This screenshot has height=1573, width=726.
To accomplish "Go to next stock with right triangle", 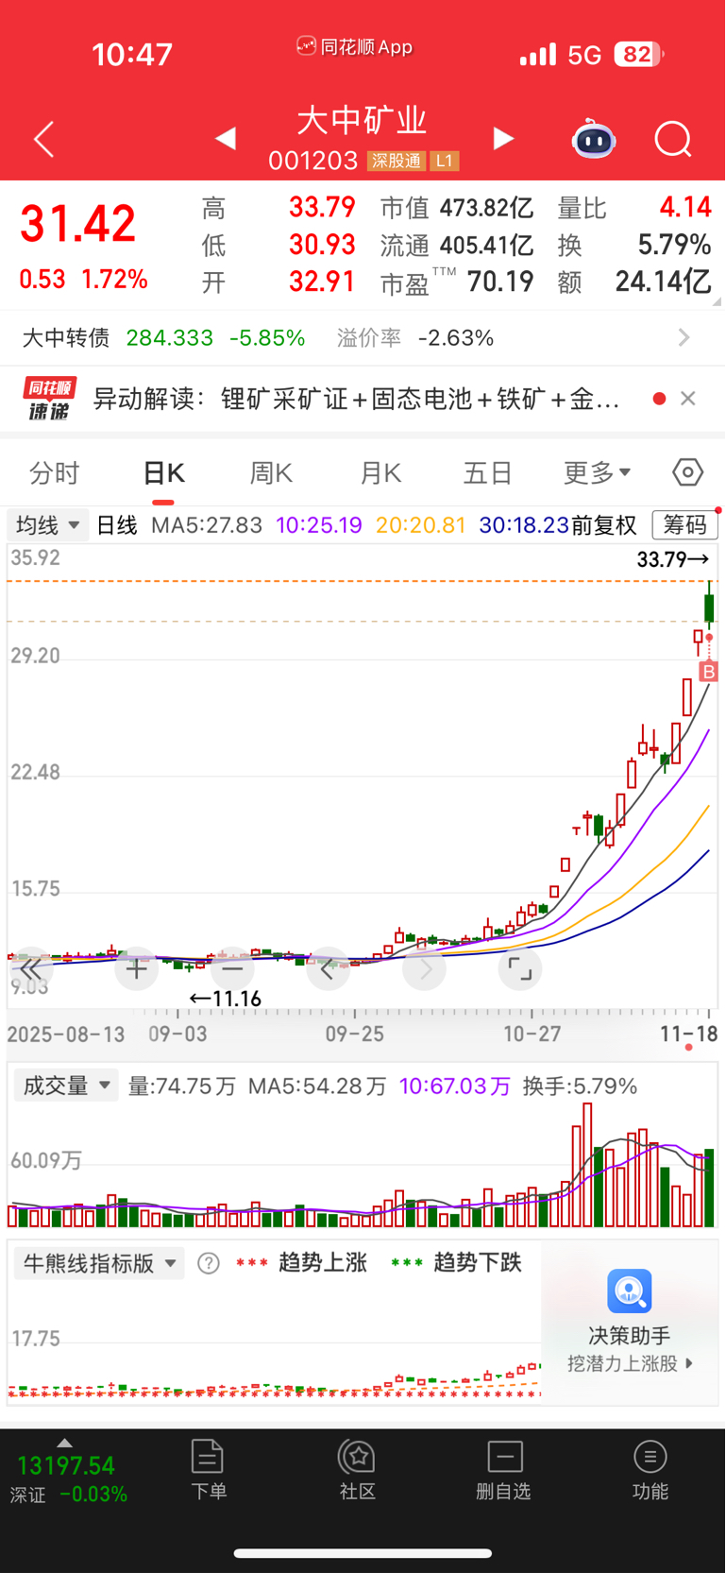I will [503, 139].
